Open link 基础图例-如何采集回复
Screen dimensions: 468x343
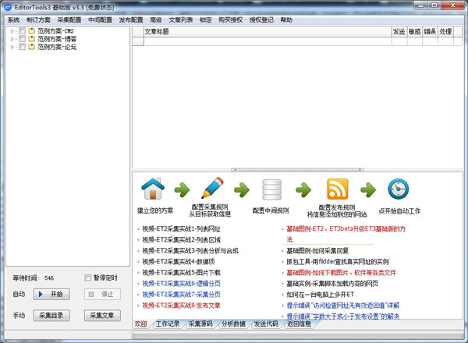(317, 251)
